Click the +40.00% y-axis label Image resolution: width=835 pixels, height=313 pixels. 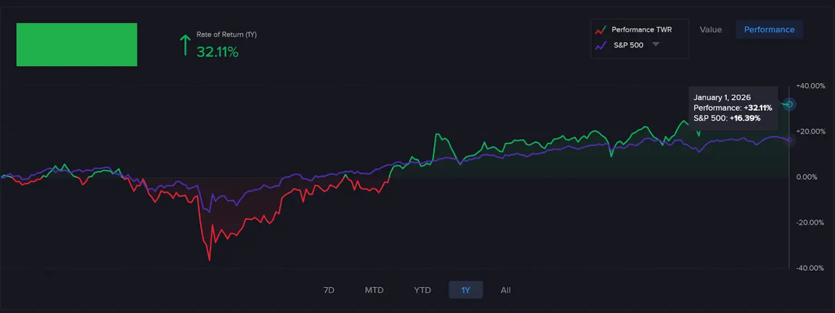point(810,86)
